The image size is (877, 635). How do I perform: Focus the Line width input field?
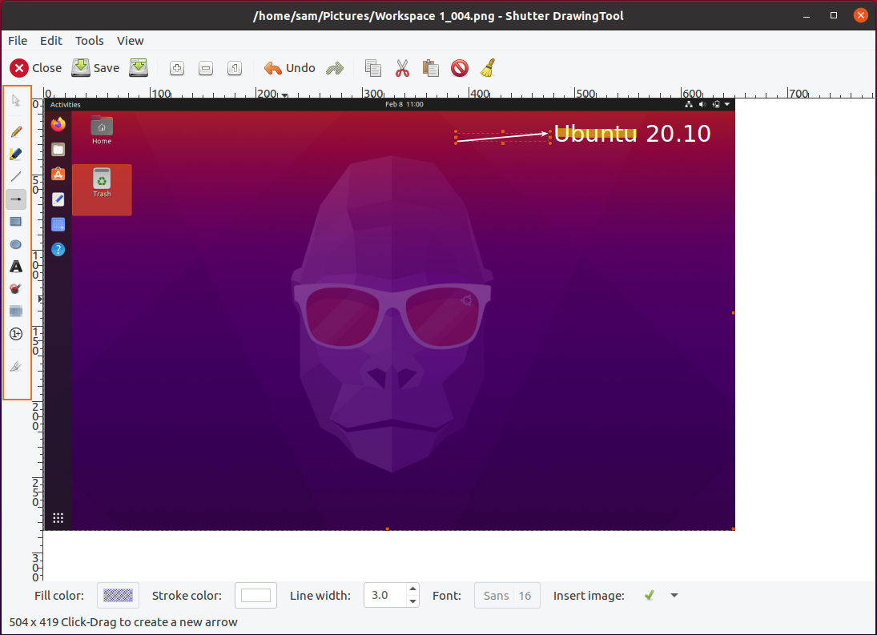(x=384, y=595)
